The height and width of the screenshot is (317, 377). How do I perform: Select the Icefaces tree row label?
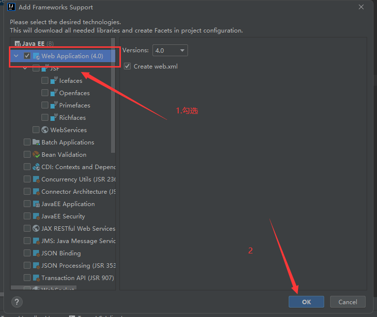71,81
